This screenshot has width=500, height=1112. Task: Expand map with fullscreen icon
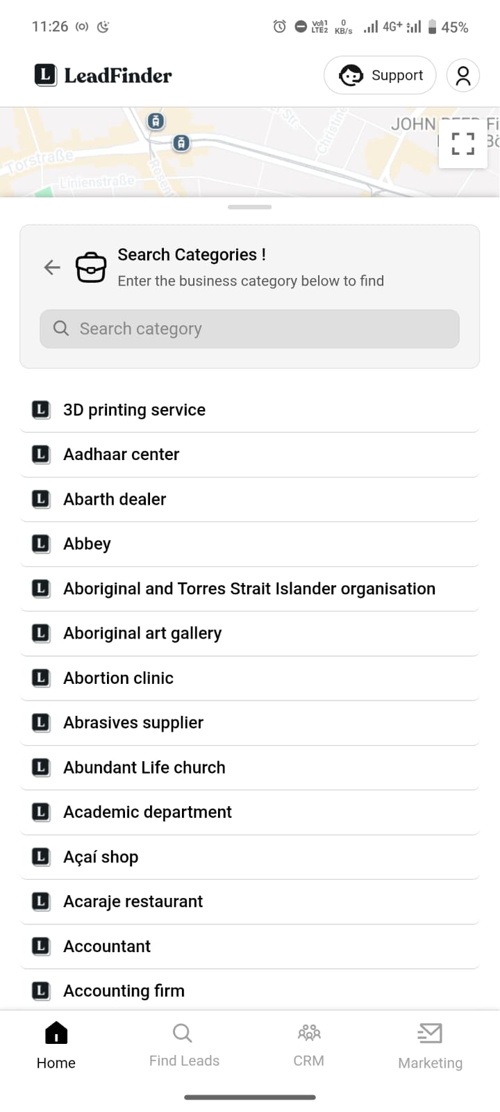[462, 144]
